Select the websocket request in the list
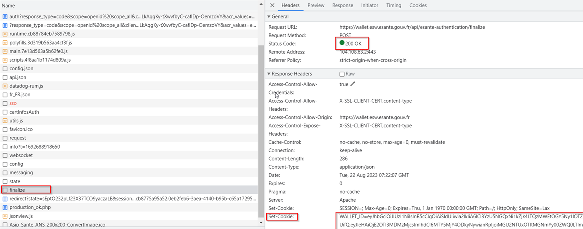Image resolution: width=583 pixels, height=229 pixels. (x=21, y=155)
